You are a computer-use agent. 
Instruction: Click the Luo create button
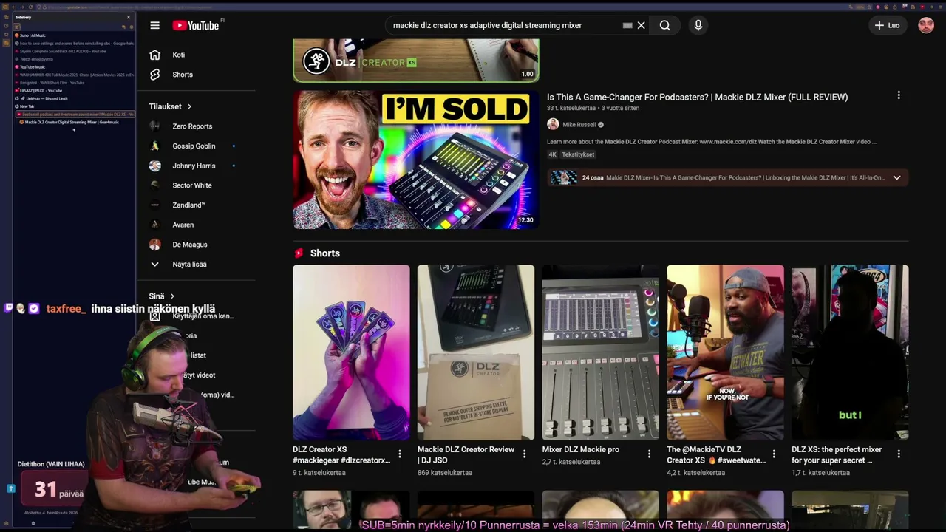pyautogui.click(x=887, y=25)
